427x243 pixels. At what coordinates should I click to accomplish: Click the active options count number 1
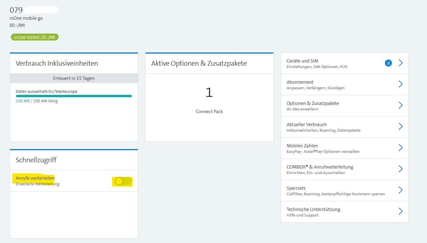(x=209, y=92)
